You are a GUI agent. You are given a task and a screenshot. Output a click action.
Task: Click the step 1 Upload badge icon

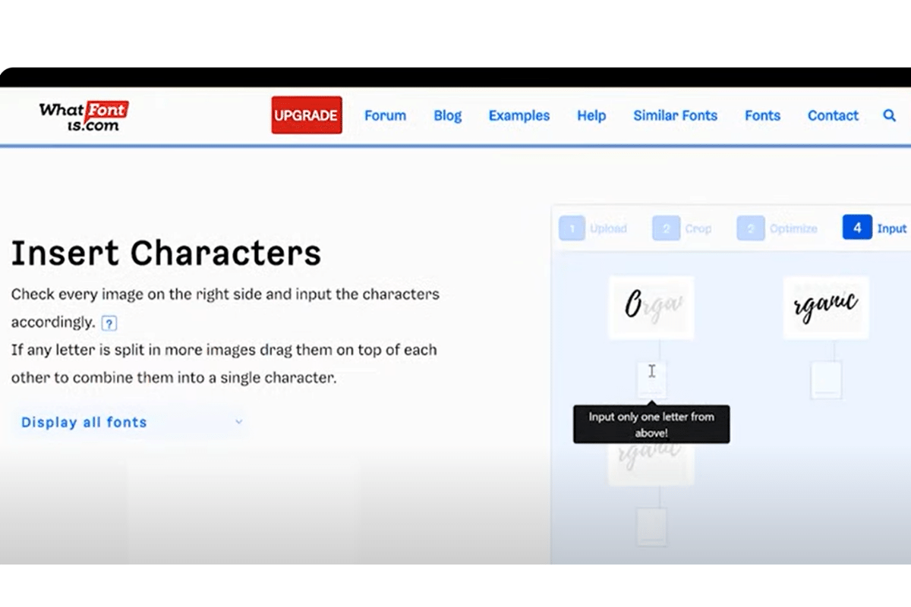click(x=572, y=228)
